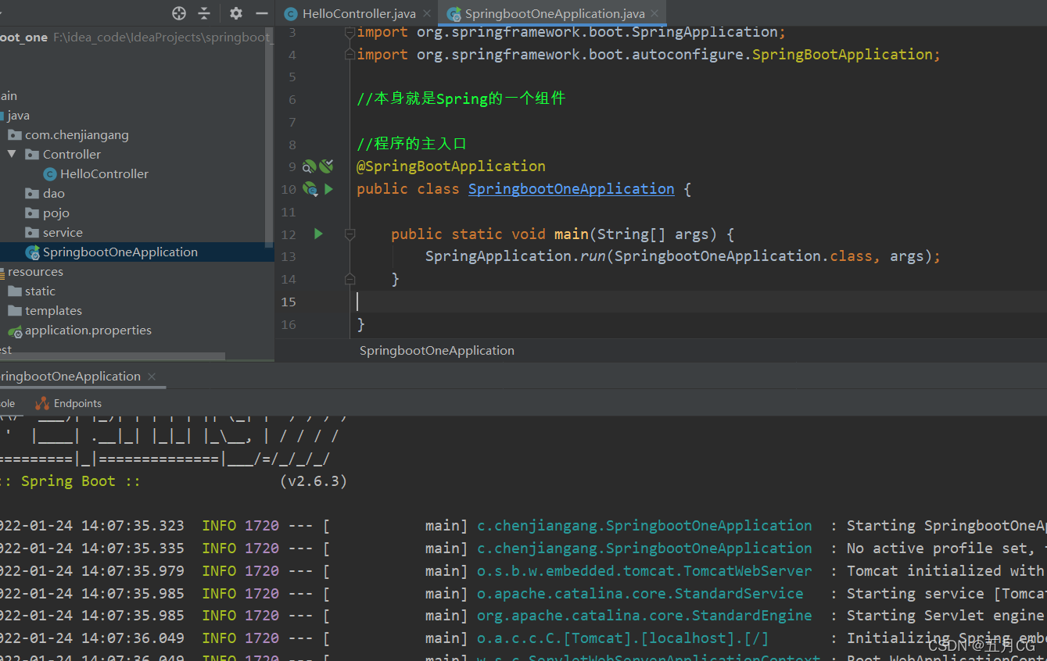Screen dimensions: 1047x661
Task: Click green run arrow beside main method line 12
Action: [x=318, y=234]
